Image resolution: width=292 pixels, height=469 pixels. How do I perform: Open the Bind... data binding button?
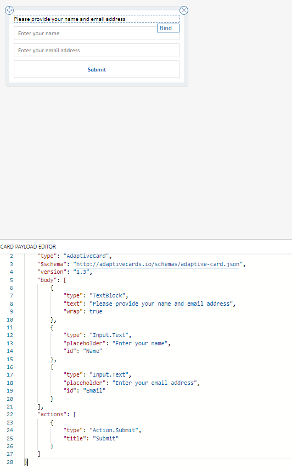[168, 28]
